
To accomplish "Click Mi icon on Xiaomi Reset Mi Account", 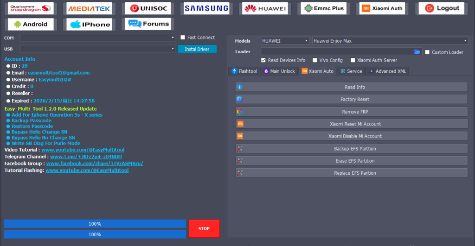I will point(240,124).
